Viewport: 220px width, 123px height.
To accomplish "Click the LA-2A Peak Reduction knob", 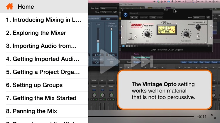I will [186, 34].
